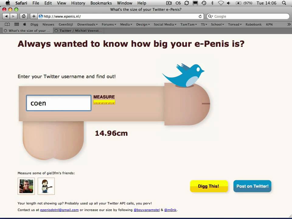Open the Design bookmarks folder
292x219 pixels.
(x=143, y=24)
